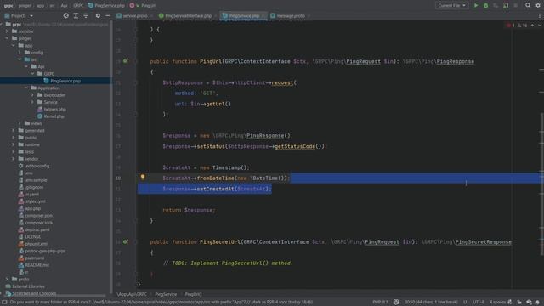Click the PHP 8.1 language level indicator

[x=380, y=303]
